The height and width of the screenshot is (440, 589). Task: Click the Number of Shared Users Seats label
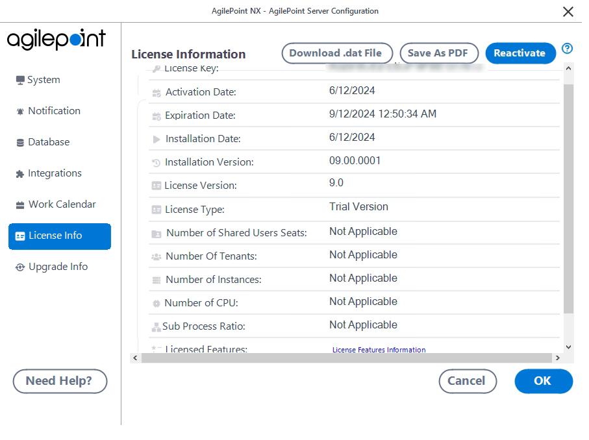point(236,233)
